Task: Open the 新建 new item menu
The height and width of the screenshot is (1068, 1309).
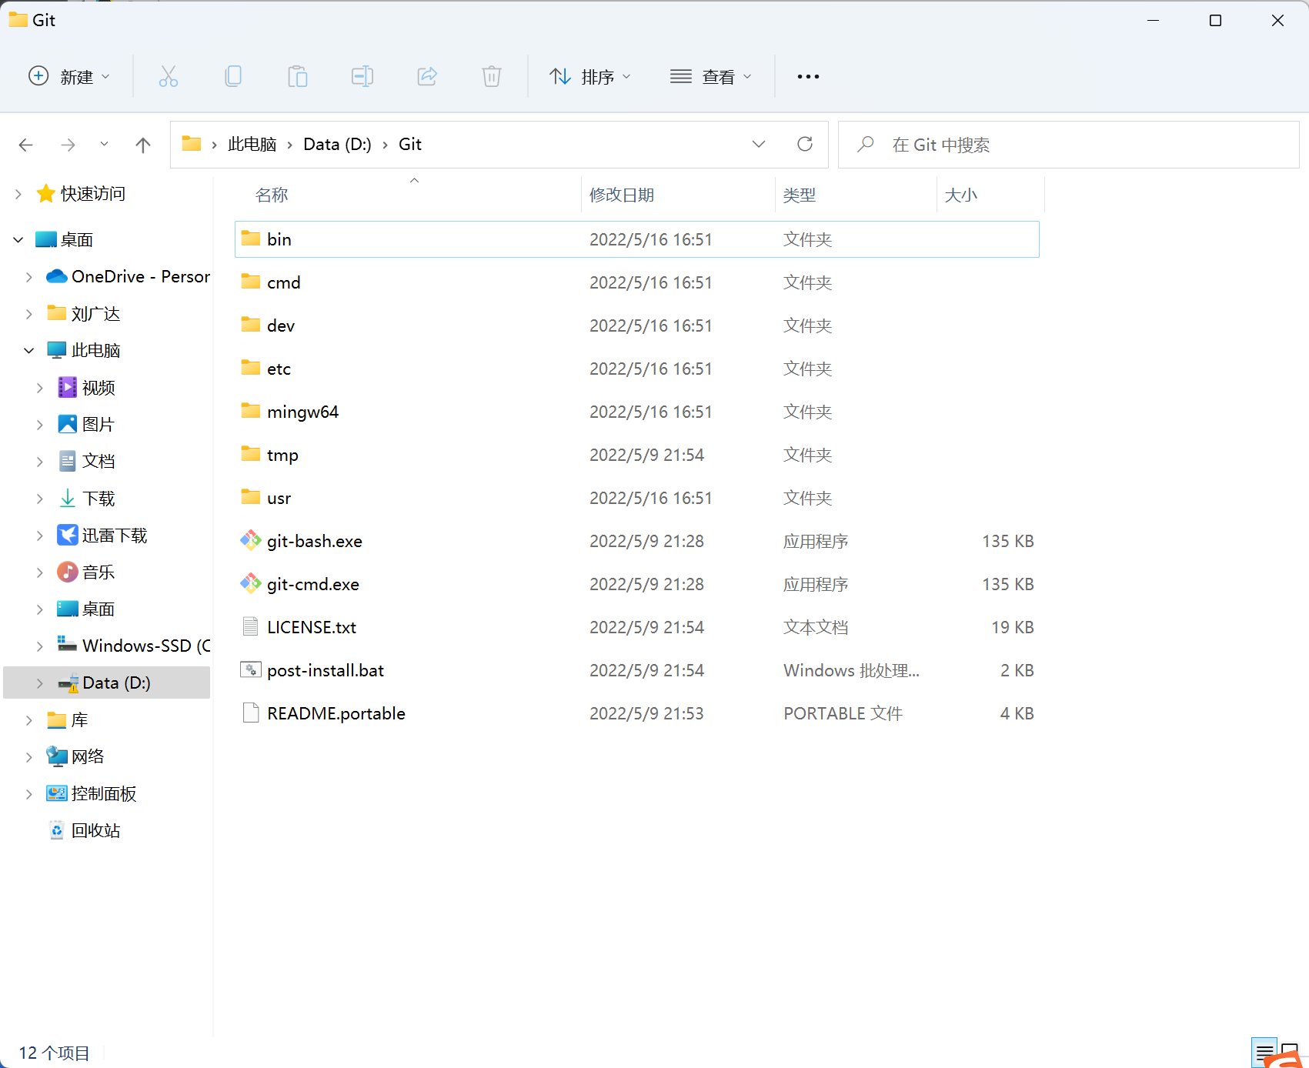Action: point(69,76)
